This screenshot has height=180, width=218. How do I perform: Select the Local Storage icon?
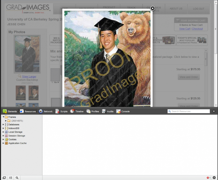(6, 132)
